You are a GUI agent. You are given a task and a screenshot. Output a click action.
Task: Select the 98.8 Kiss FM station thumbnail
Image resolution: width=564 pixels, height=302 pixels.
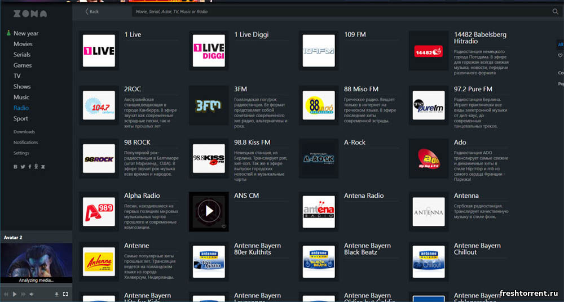tap(209, 158)
